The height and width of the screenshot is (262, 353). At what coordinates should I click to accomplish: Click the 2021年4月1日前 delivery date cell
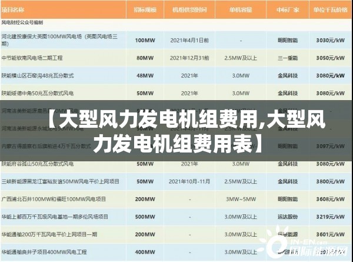coord(189,40)
